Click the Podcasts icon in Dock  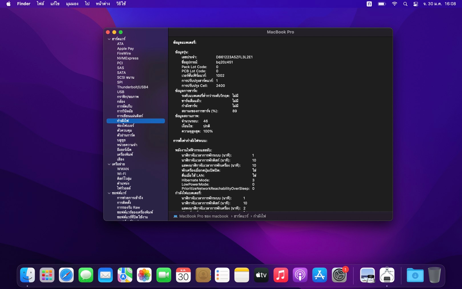[300, 275]
